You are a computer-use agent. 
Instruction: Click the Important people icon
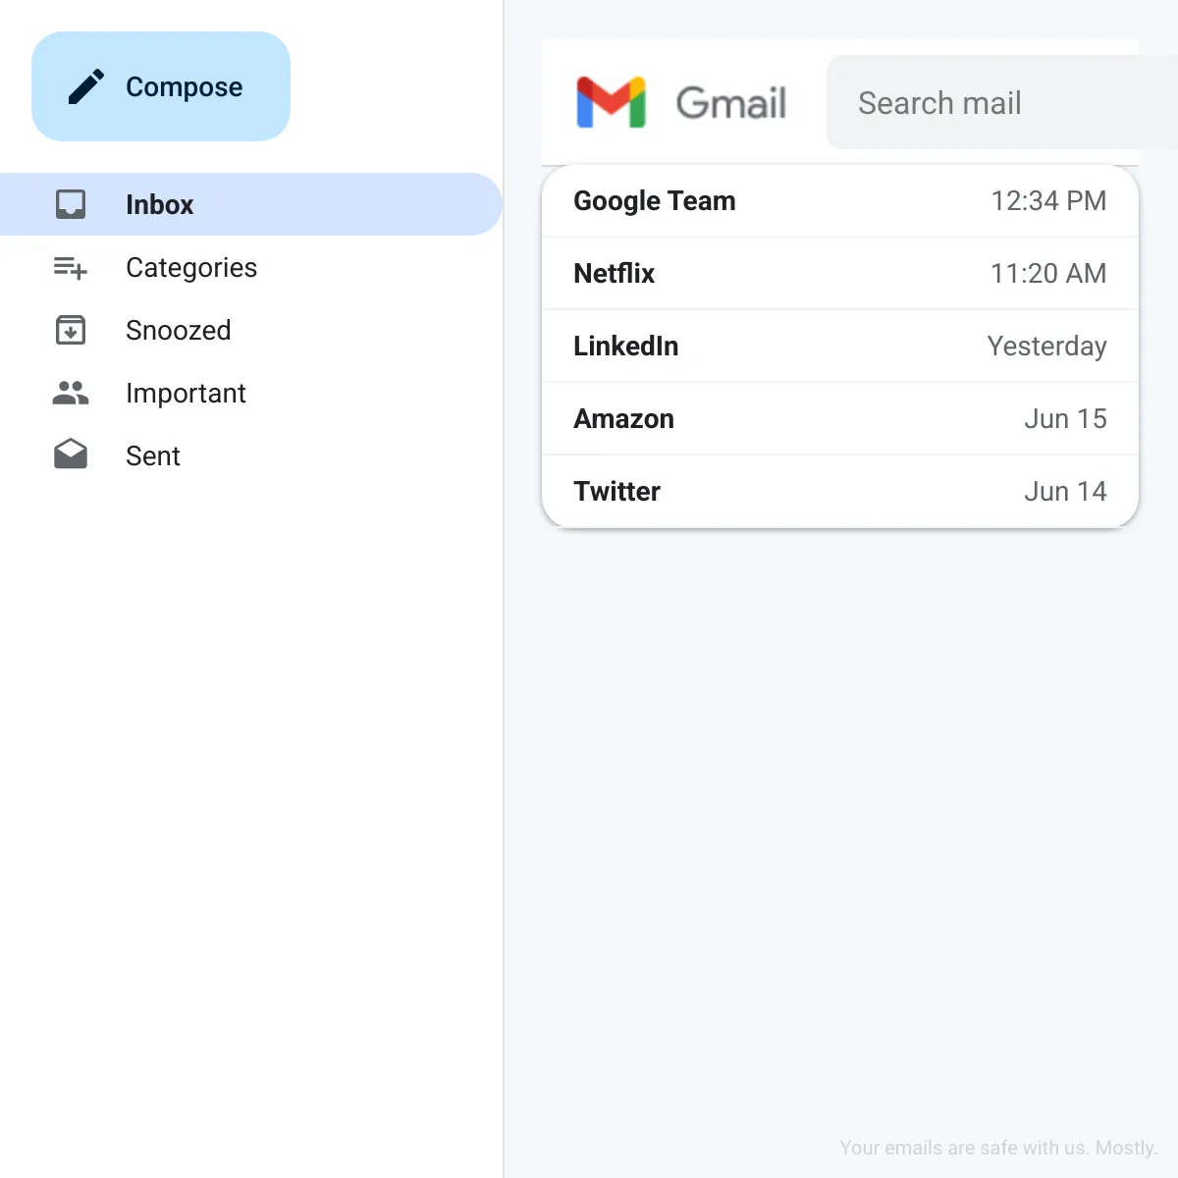71,393
